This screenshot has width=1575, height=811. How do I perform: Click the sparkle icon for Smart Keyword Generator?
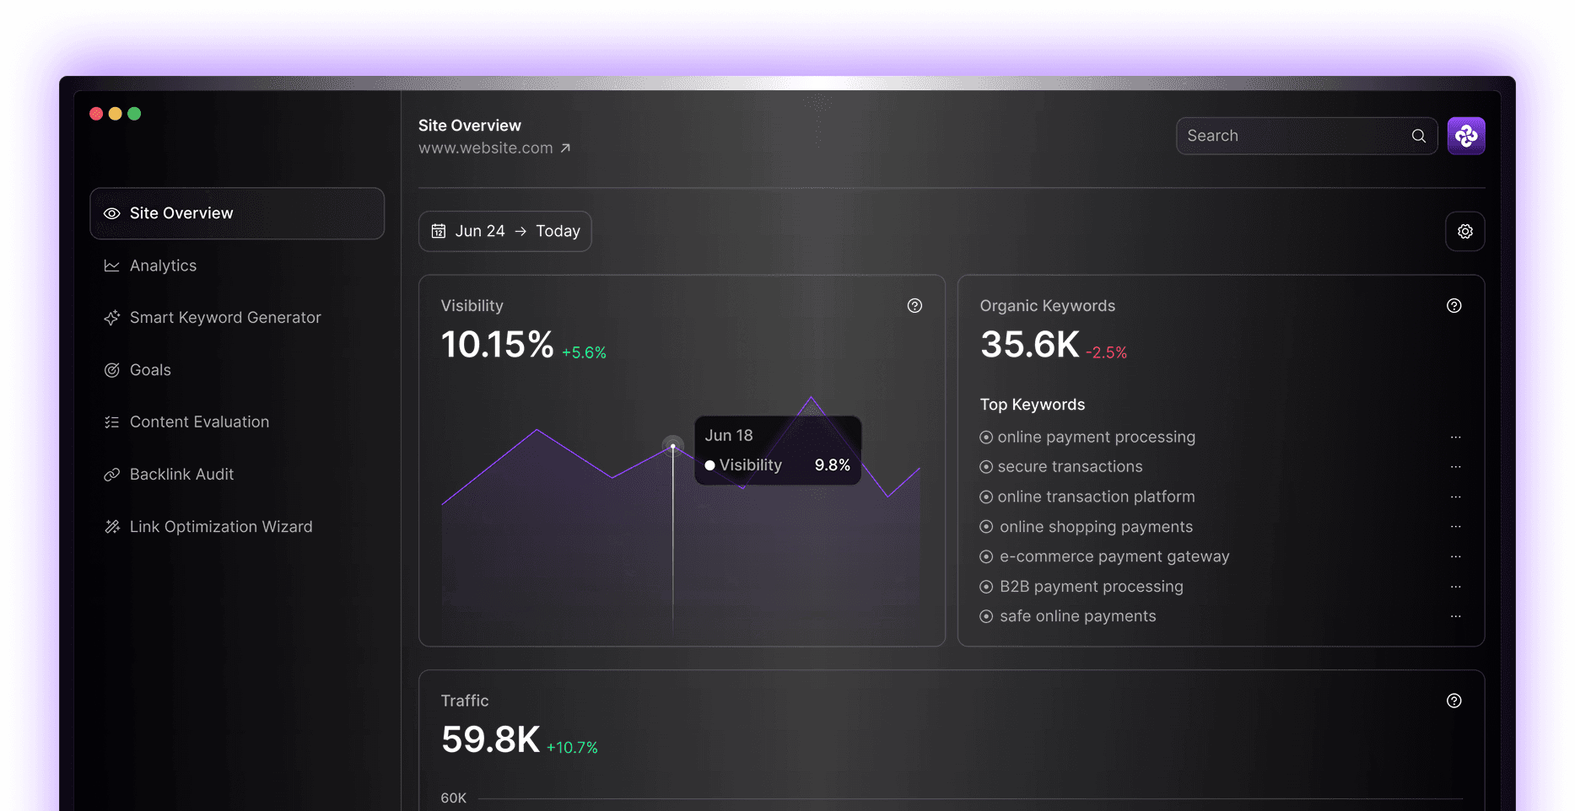click(111, 318)
